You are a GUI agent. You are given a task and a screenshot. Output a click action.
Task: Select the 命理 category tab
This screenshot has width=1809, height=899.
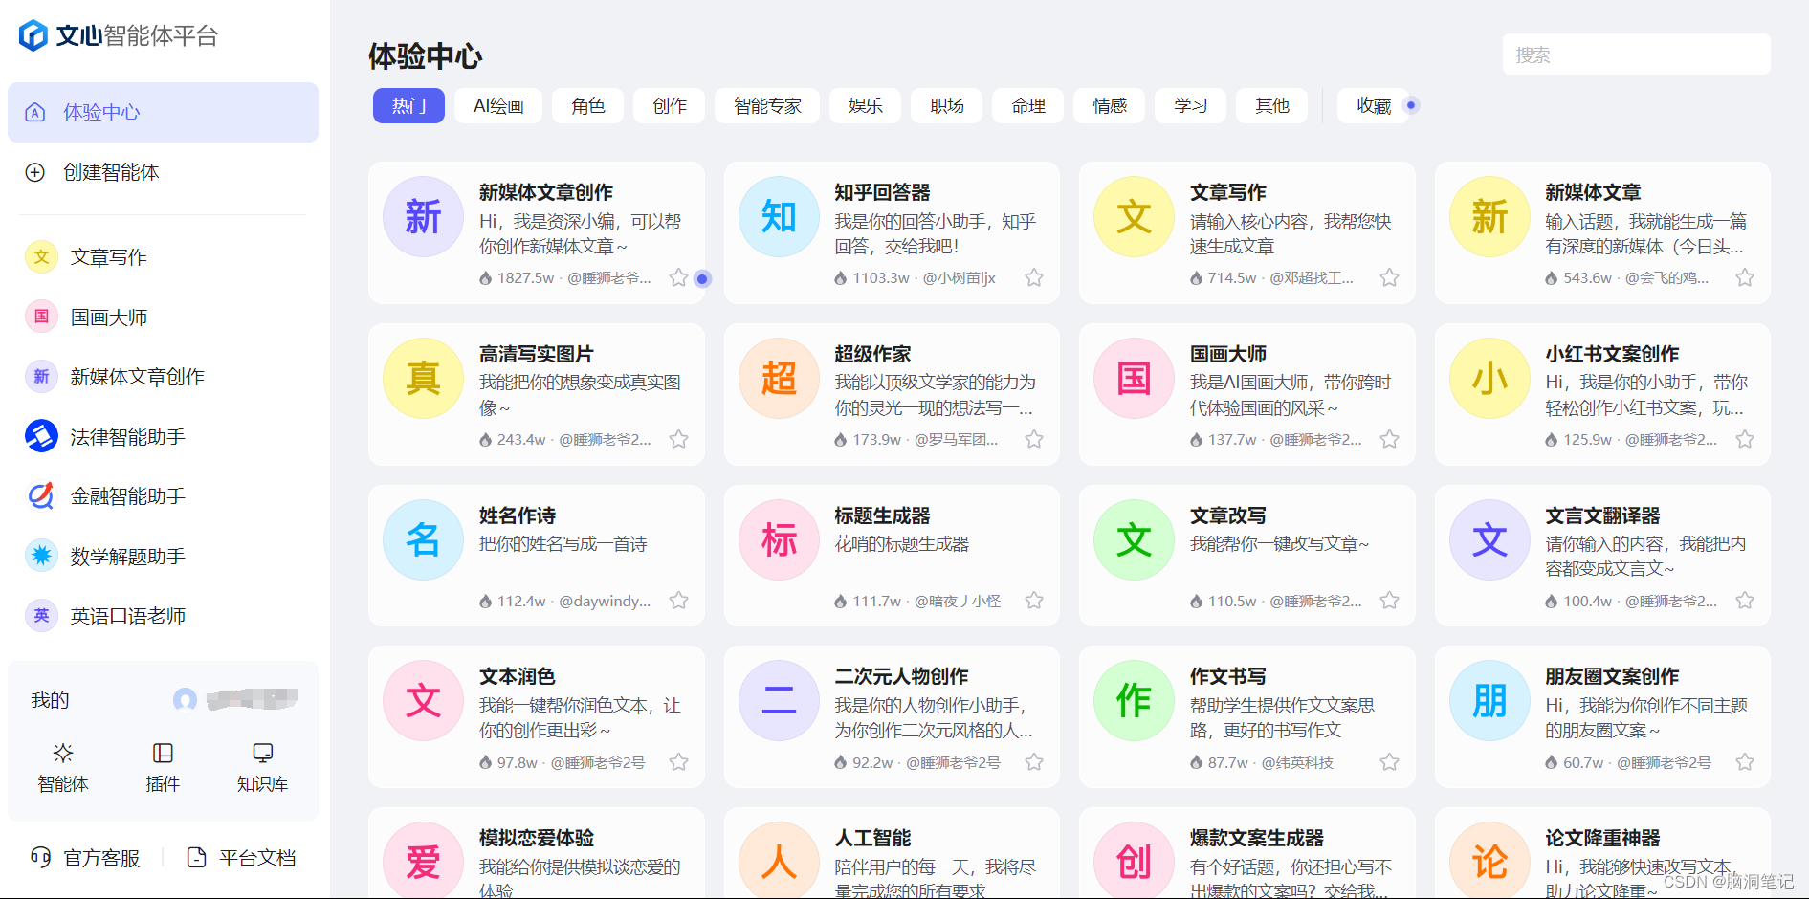pyautogui.click(x=1028, y=106)
